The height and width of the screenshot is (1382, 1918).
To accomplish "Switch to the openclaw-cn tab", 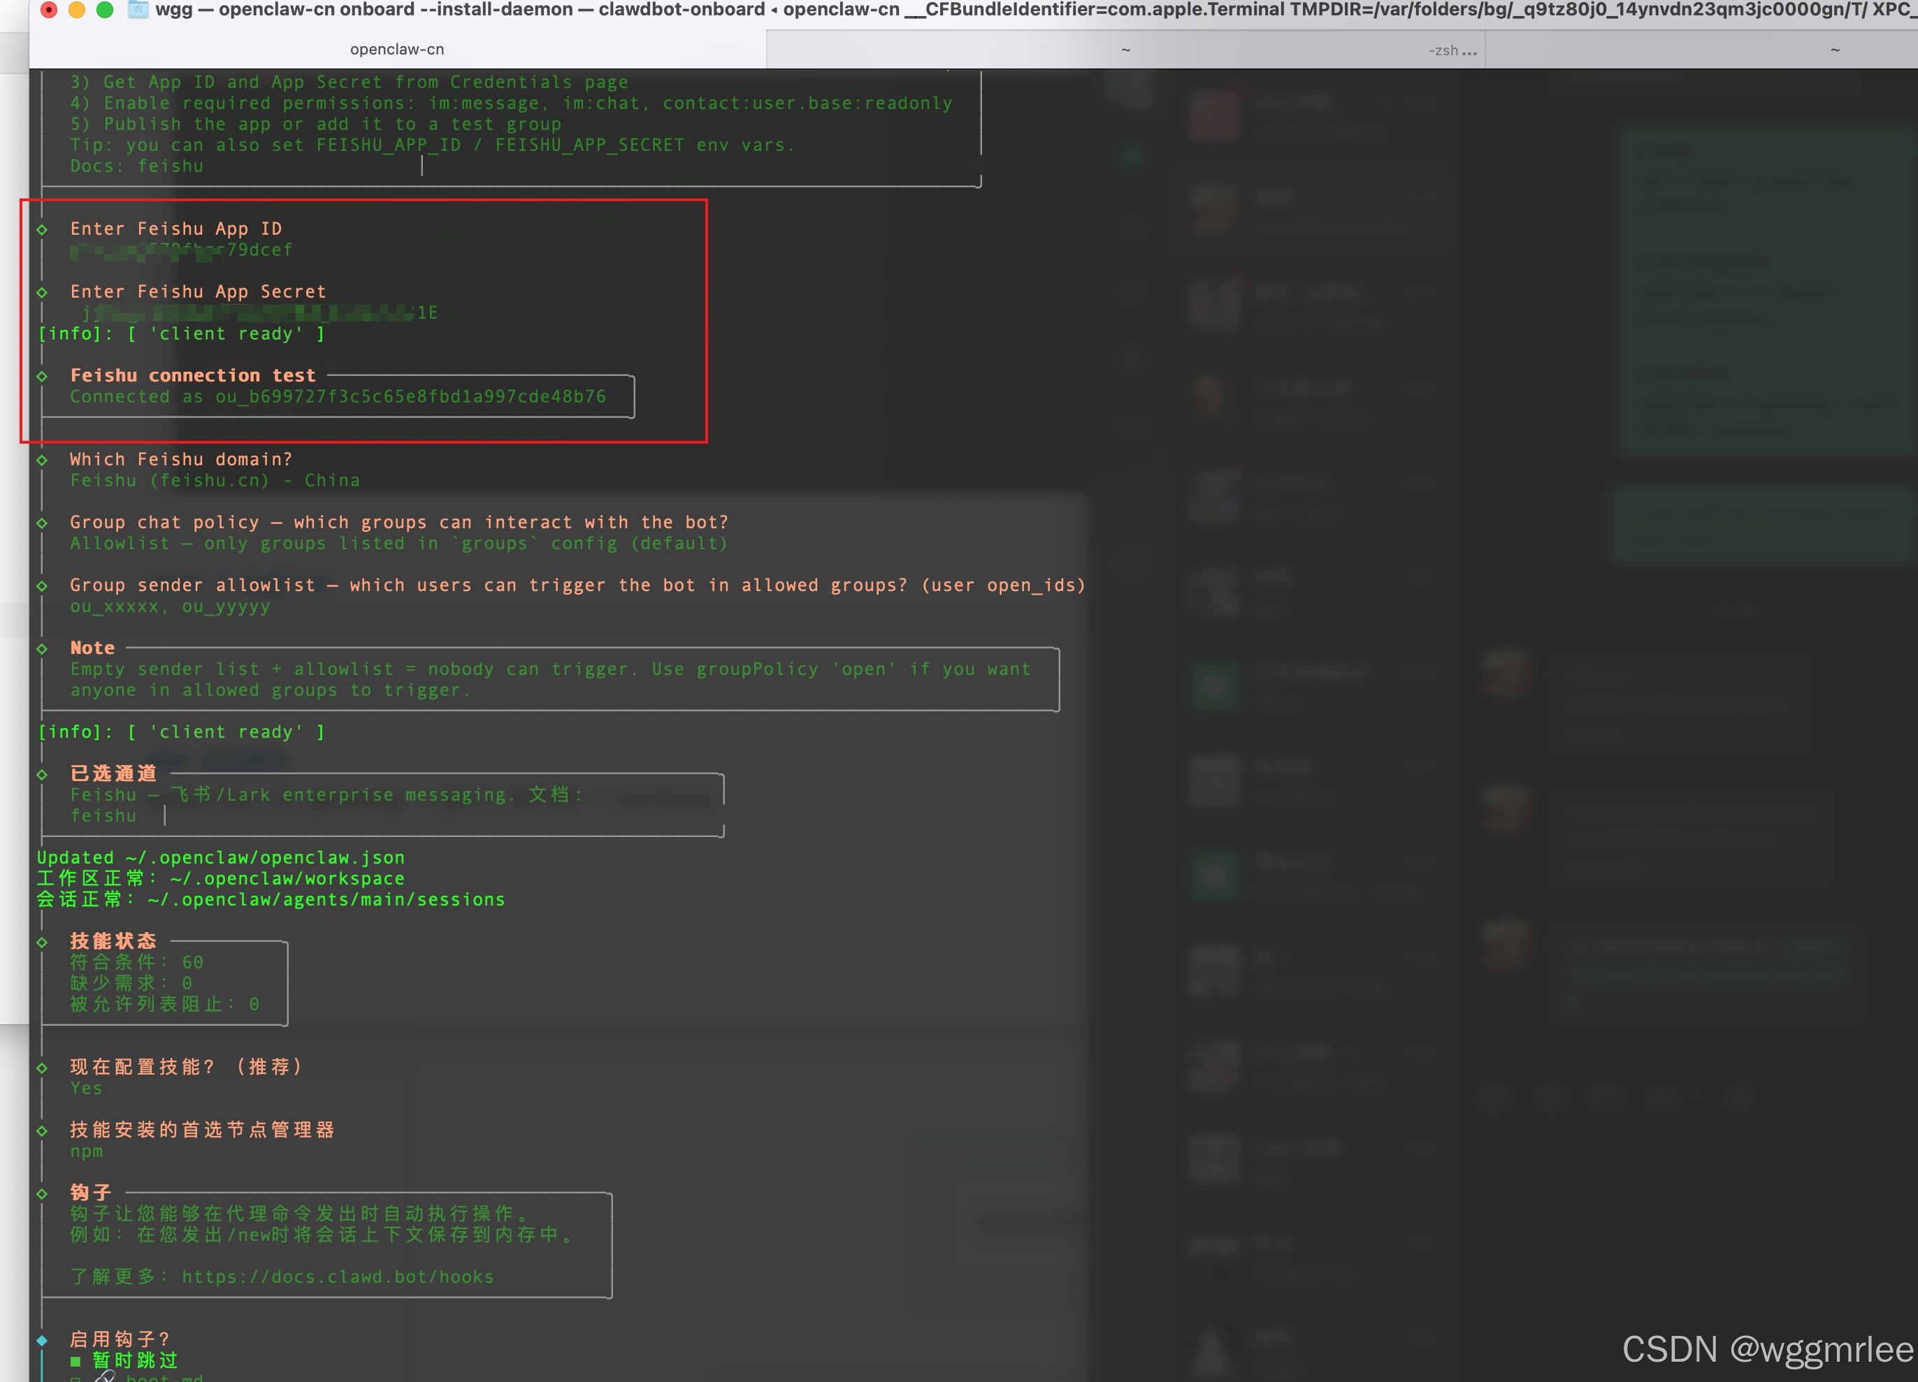I will coord(396,49).
